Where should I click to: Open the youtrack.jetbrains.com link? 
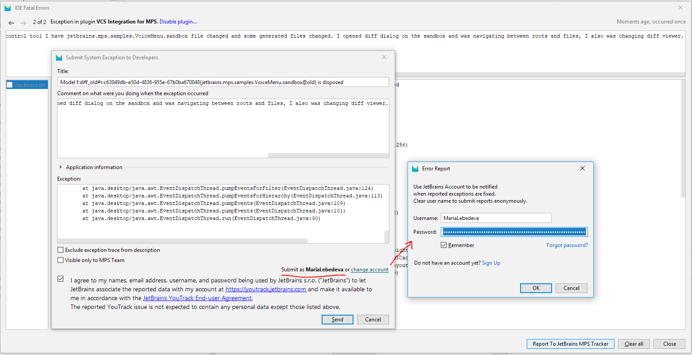coord(266,289)
